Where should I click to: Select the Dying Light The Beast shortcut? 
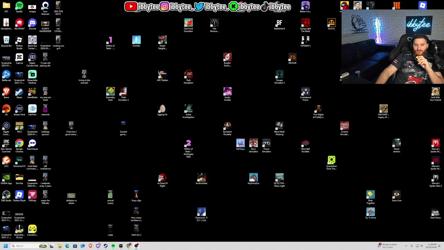click(x=305, y=26)
